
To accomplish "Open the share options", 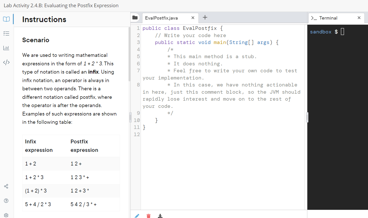I will click(6, 186).
